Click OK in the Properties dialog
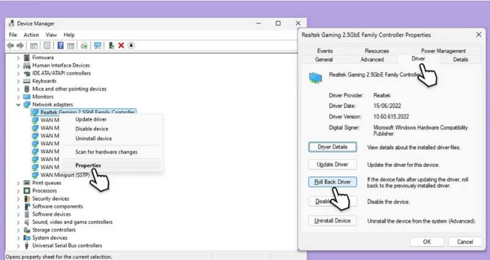This screenshot has width=490, height=260. [427, 242]
